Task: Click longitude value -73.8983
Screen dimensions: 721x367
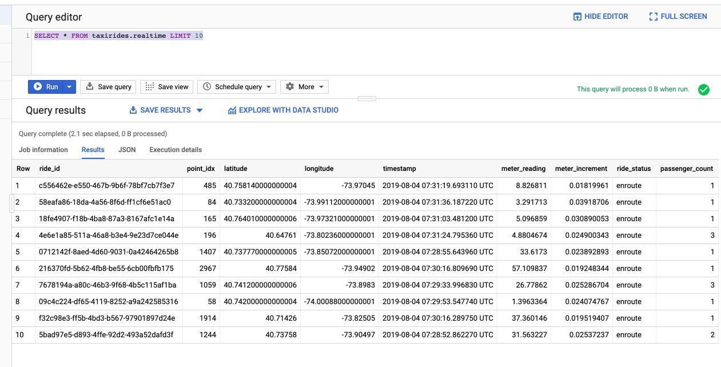Action: [360, 285]
